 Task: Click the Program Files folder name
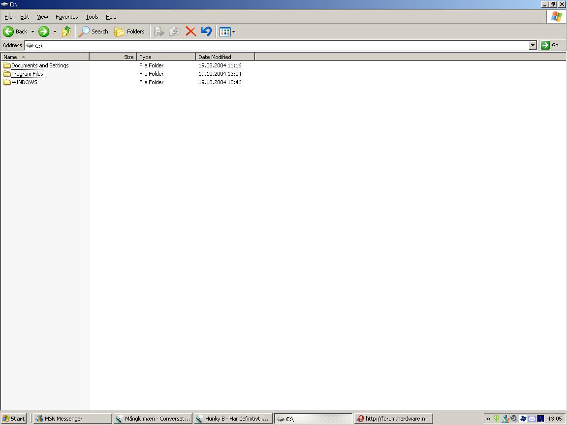[x=27, y=74]
